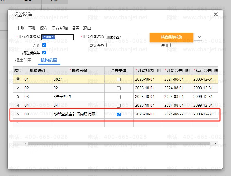Toggle 合并主体 checkbox for 3号子机构
The image size is (231, 176).
[119, 97]
